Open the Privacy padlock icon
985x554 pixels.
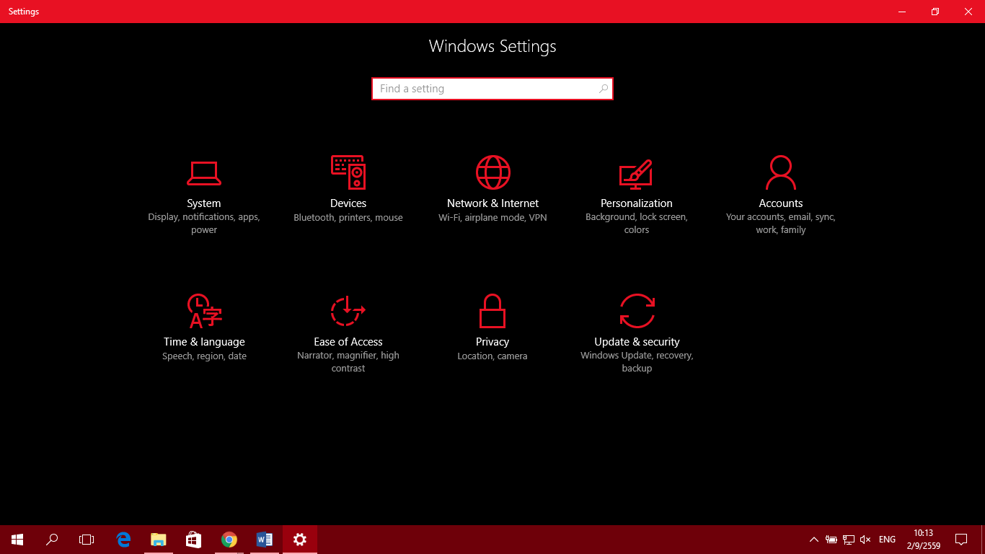(492, 311)
